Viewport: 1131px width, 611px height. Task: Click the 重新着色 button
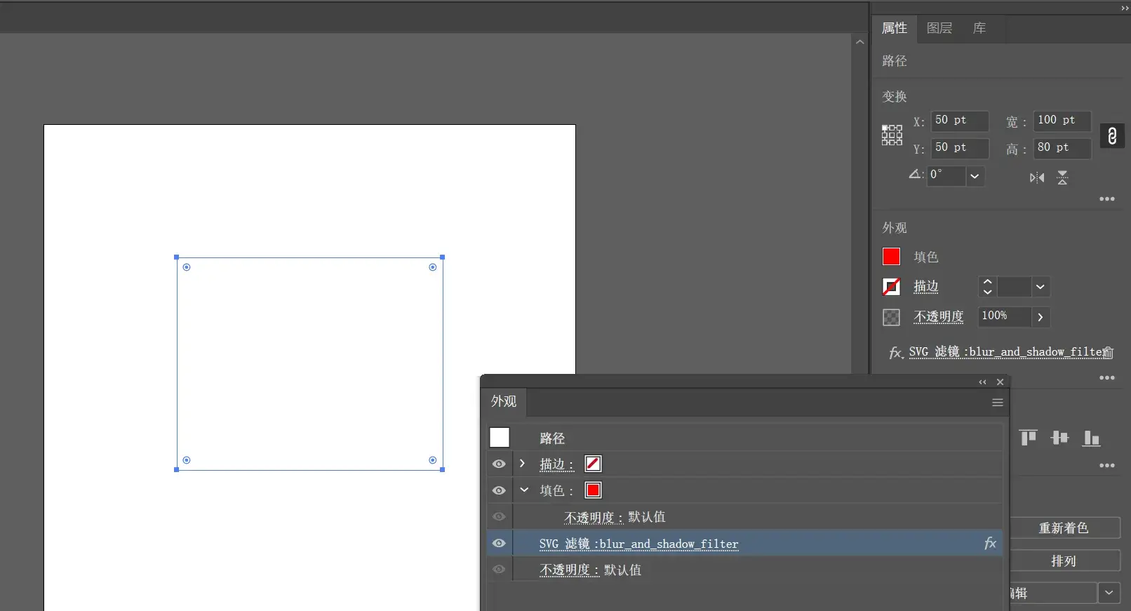coord(1064,528)
